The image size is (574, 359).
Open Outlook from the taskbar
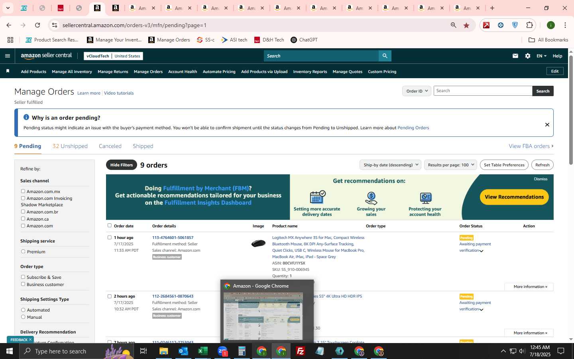pyautogui.click(x=183, y=351)
